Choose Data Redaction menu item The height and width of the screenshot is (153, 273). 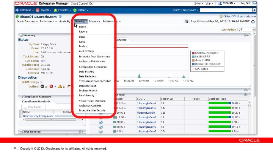(x=88, y=76)
